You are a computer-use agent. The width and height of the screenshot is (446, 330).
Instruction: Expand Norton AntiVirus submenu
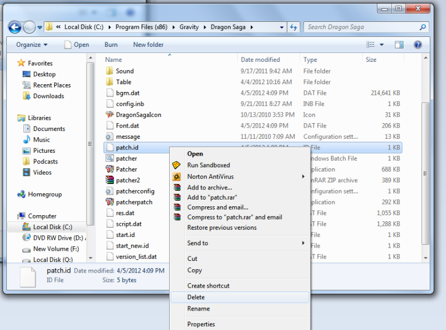pos(240,176)
